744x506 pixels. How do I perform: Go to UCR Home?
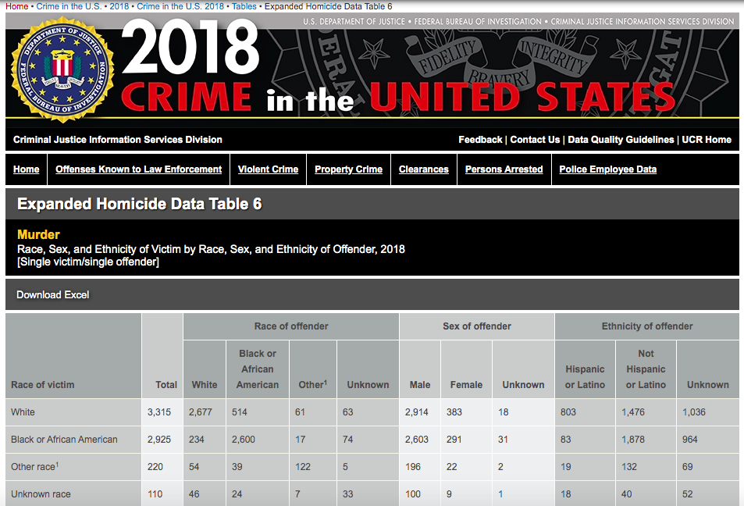pos(707,140)
